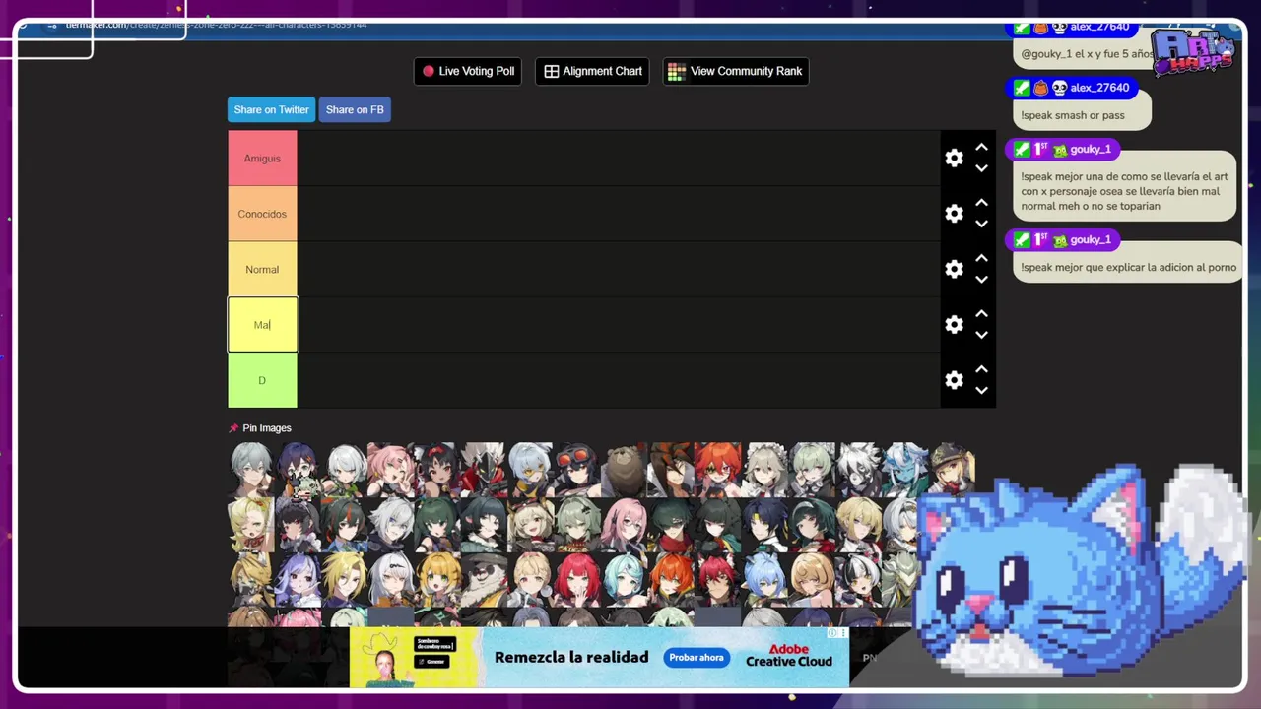Click alex_27640 username above 'smash or pass'
This screenshot has width=1261, height=709.
[1099, 88]
